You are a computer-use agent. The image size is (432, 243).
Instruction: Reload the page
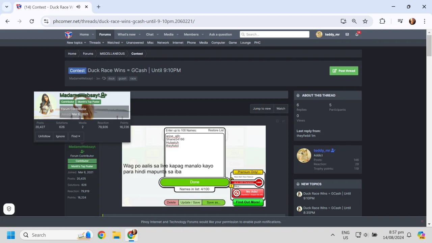tap(32, 21)
